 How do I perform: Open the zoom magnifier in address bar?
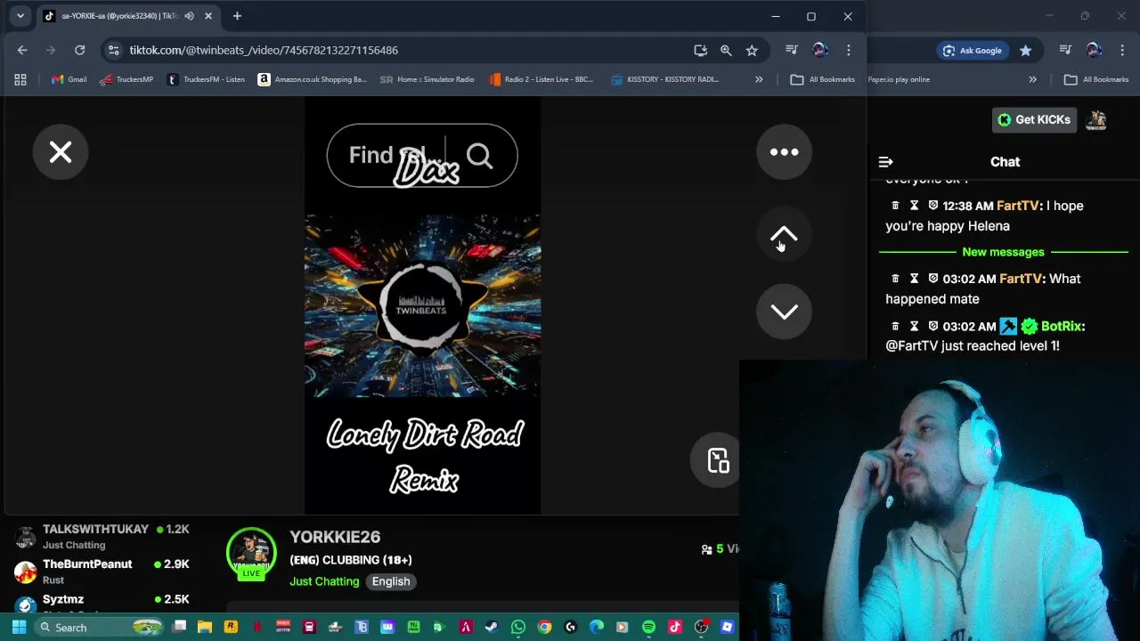(726, 51)
